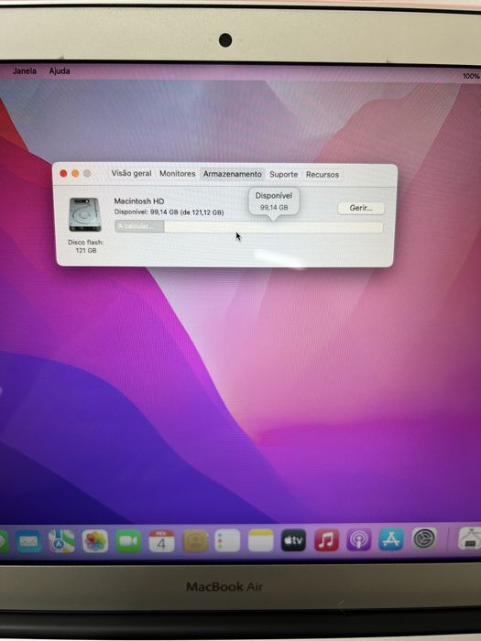Go to the Suporte tab
The image size is (481, 641).
coord(283,174)
